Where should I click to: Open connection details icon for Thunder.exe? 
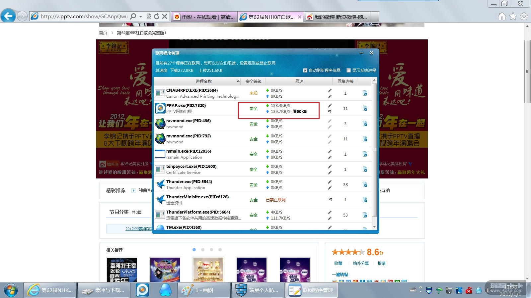(365, 184)
